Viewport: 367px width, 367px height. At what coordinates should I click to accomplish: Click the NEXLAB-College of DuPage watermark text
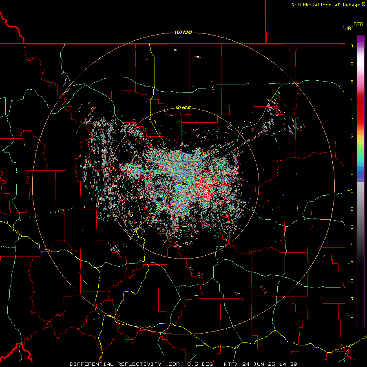[x=326, y=4]
